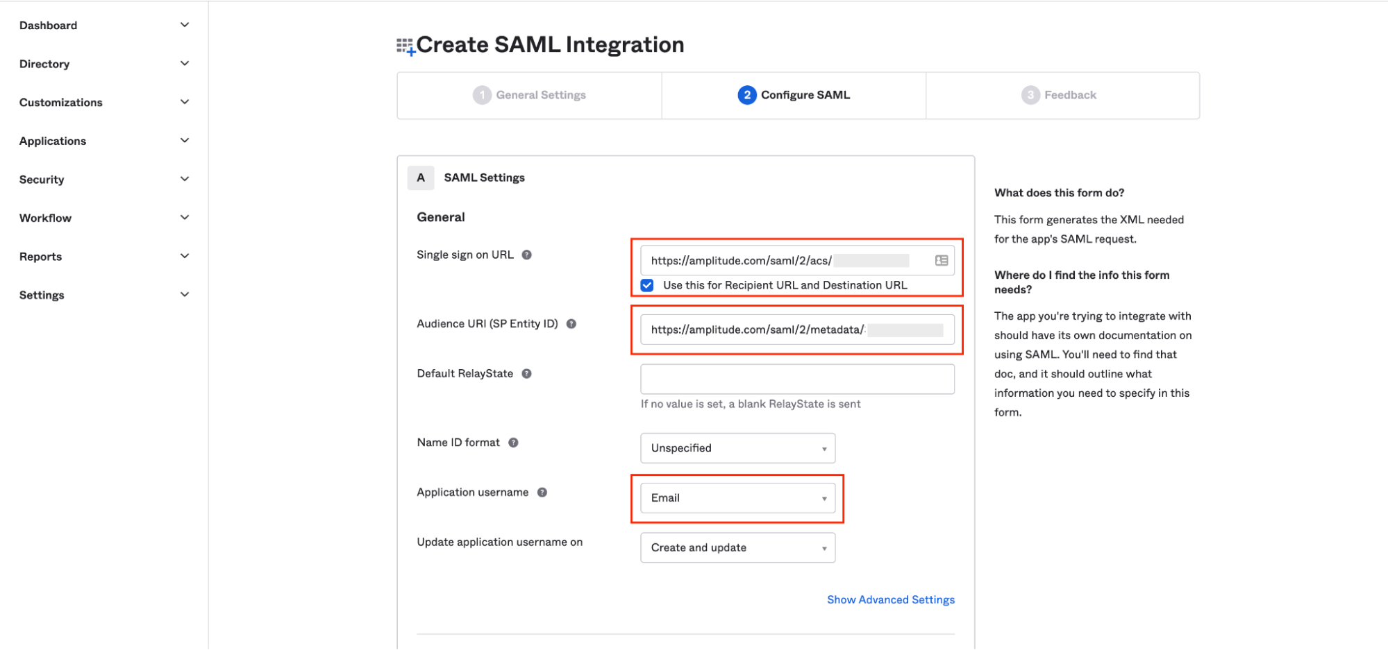This screenshot has height=650, width=1388.
Task: Click help icon beside Name ID format
Action: [513, 443]
